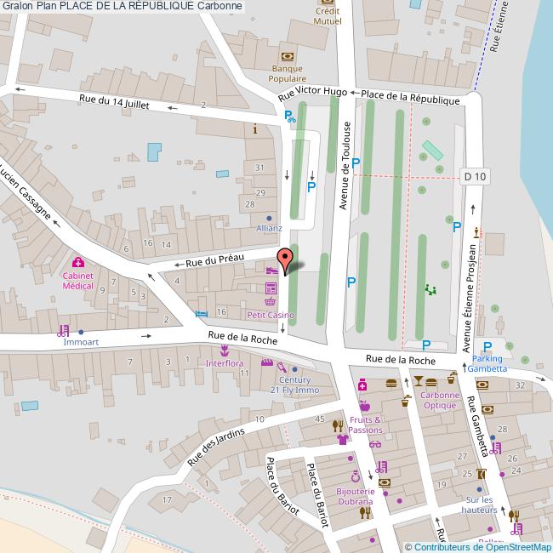The width and height of the screenshot is (553, 553).
Task: Open the Contributeurs de OpenStreetMap link
Action: (478, 546)
